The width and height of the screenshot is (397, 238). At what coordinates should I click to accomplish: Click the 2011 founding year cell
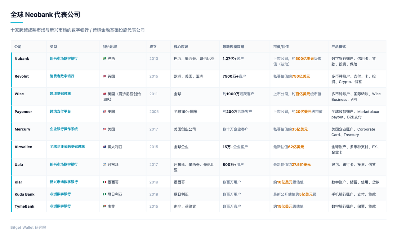coord(154,94)
